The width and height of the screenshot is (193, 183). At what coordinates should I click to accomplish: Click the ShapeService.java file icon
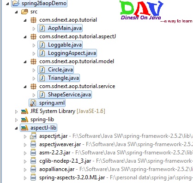click(42, 94)
